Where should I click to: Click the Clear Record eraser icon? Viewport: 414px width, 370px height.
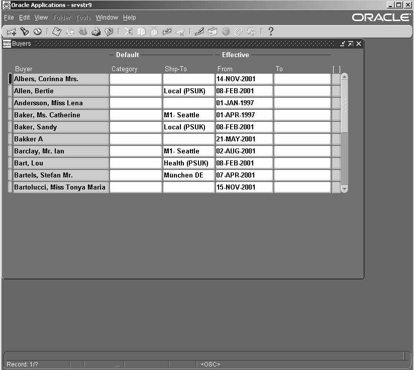pos(167,32)
